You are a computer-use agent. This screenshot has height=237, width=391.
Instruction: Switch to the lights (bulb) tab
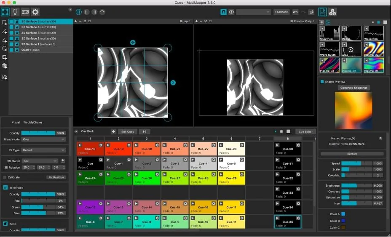point(15,12)
